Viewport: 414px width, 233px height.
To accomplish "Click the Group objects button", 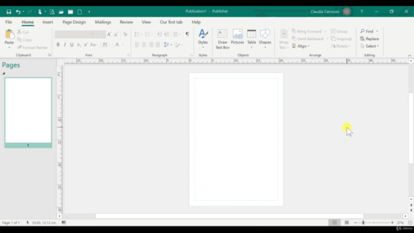I will click(x=339, y=32).
